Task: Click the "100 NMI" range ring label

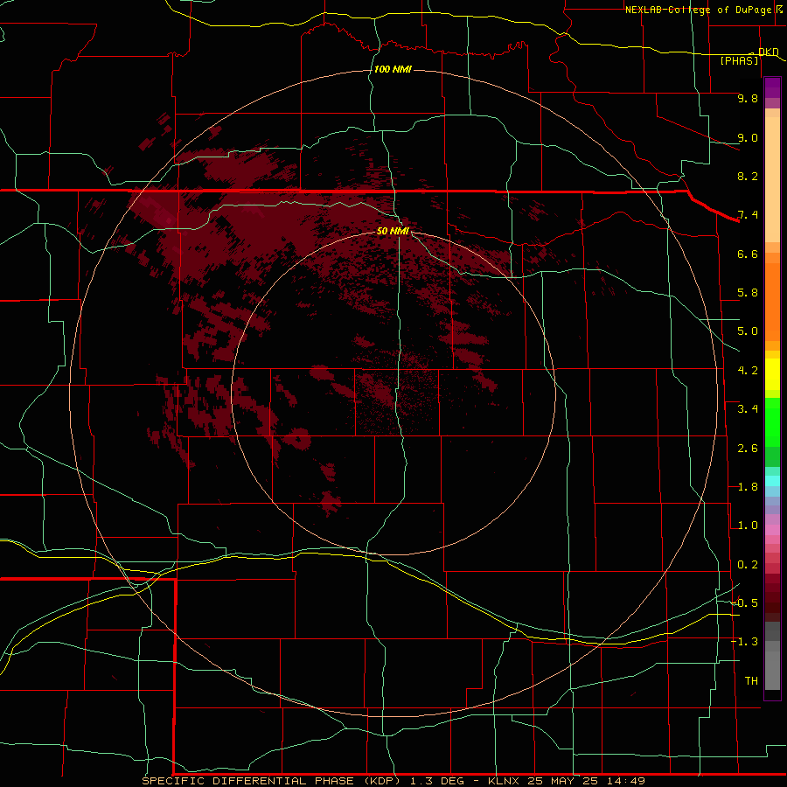Action: pyautogui.click(x=393, y=69)
